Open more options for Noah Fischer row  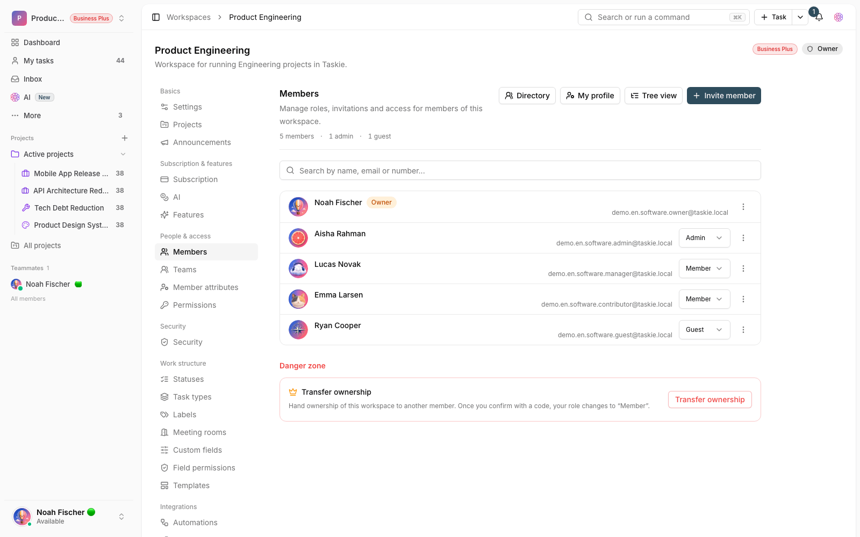click(x=743, y=207)
